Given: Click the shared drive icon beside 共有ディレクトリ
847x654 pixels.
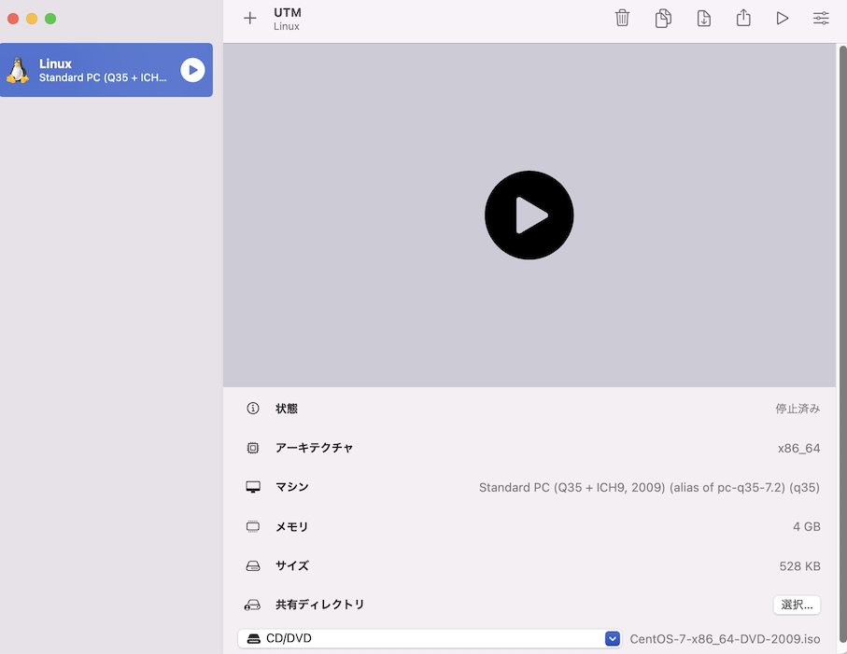Looking at the screenshot, I should click(x=252, y=605).
